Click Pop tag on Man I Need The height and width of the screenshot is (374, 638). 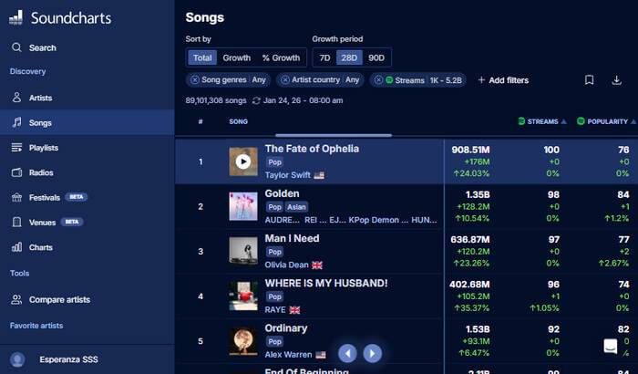[274, 252]
